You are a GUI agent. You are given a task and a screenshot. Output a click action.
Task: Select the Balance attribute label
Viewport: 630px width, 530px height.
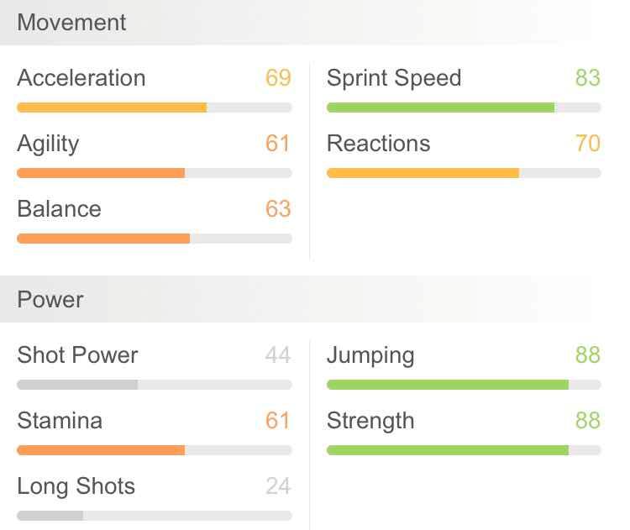coord(59,209)
